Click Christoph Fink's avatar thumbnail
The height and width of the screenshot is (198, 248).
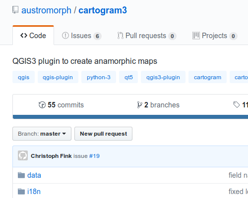tap(23, 155)
